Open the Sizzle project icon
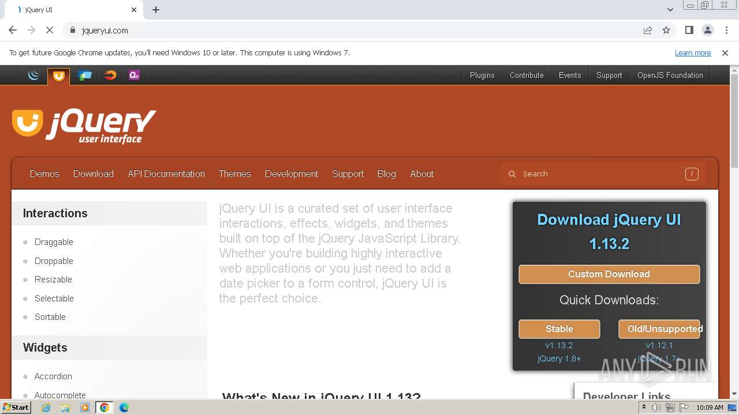Viewport: 739px width, 415px height. (110, 75)
